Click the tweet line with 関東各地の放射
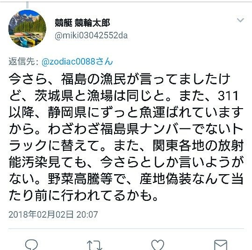 tap(126, 146)
